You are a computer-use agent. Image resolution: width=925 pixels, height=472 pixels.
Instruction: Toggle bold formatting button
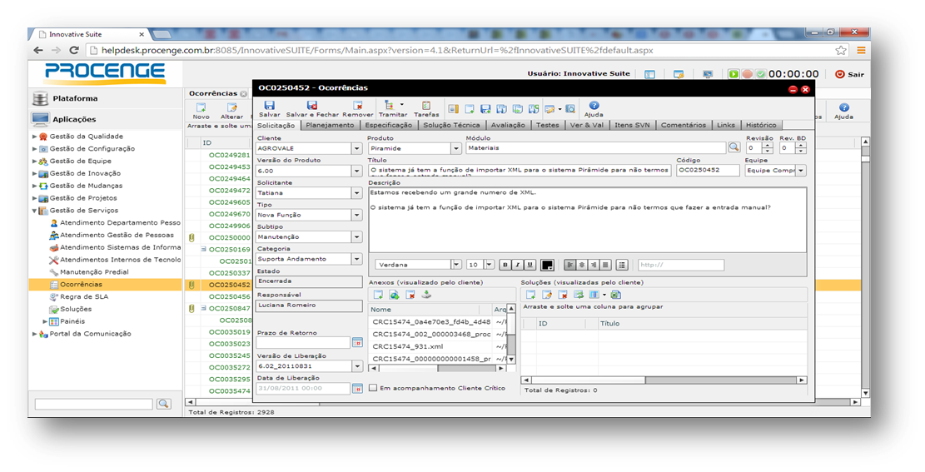[x=505, y=265]
